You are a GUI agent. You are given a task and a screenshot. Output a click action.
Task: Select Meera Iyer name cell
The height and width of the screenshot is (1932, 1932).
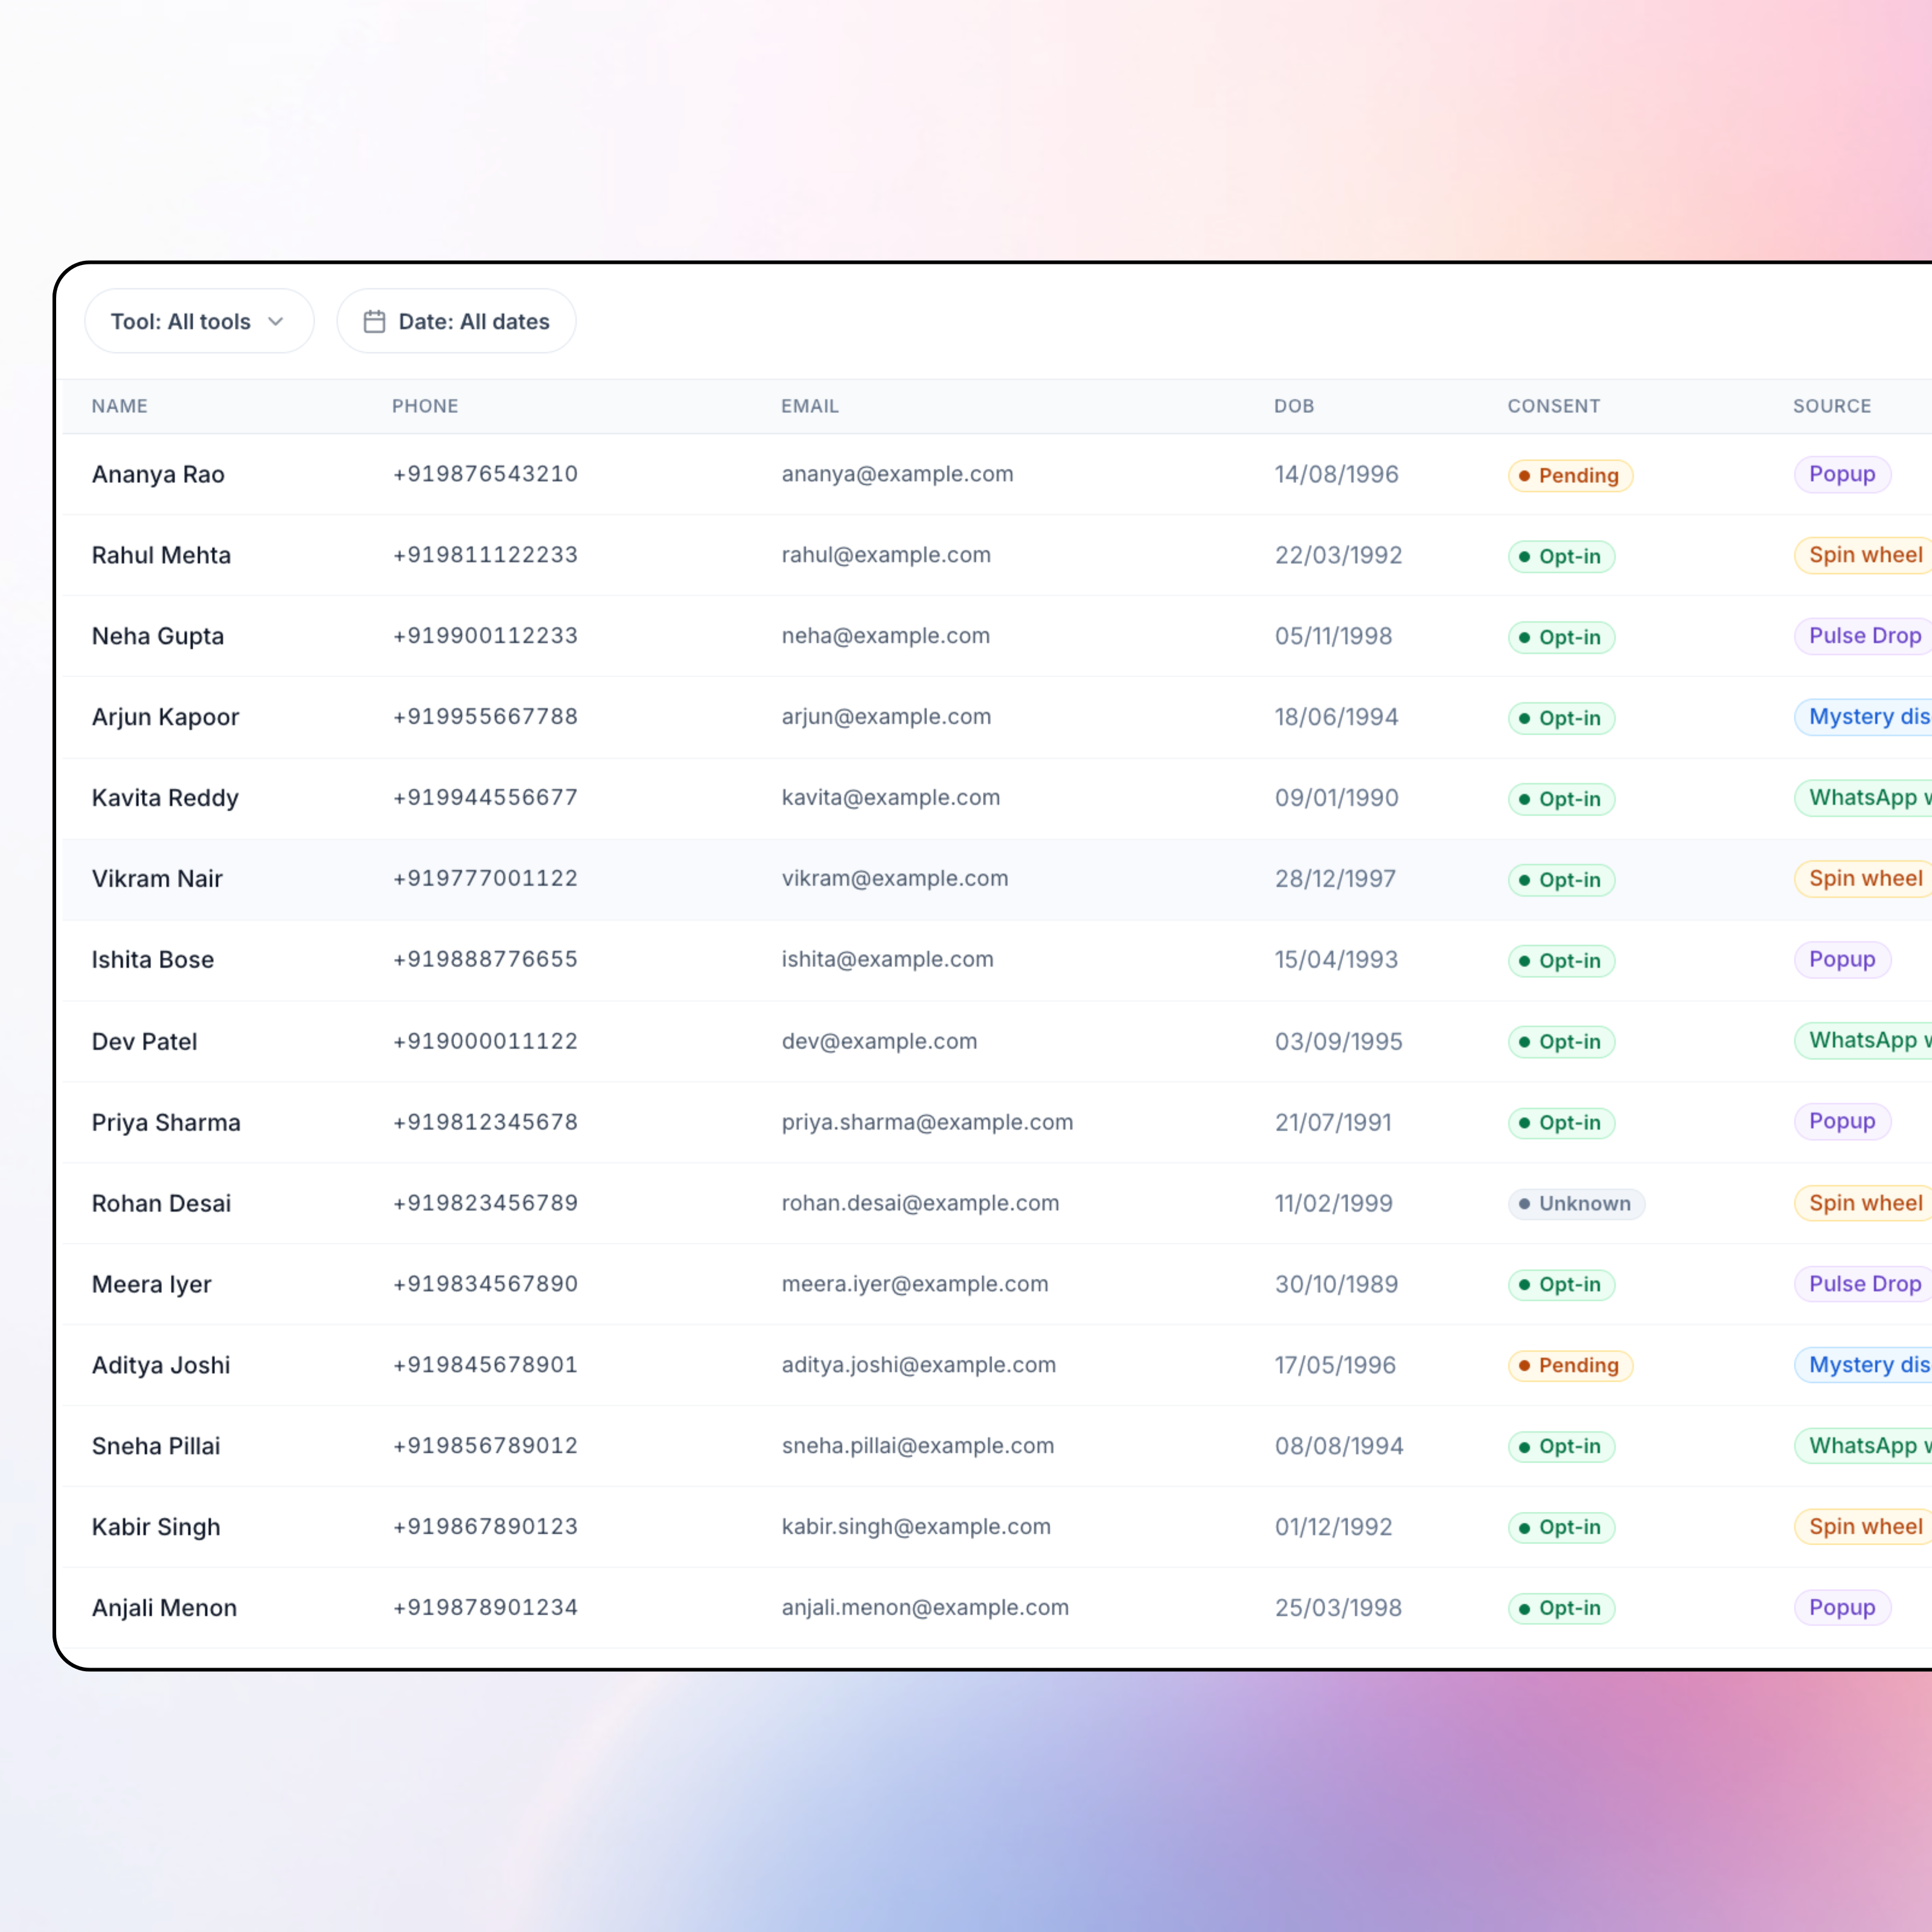coord(151,1285)
